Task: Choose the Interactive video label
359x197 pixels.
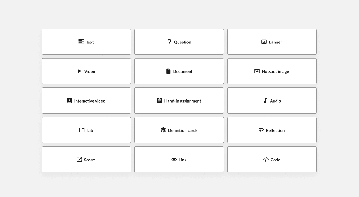Action: [90, 101]
